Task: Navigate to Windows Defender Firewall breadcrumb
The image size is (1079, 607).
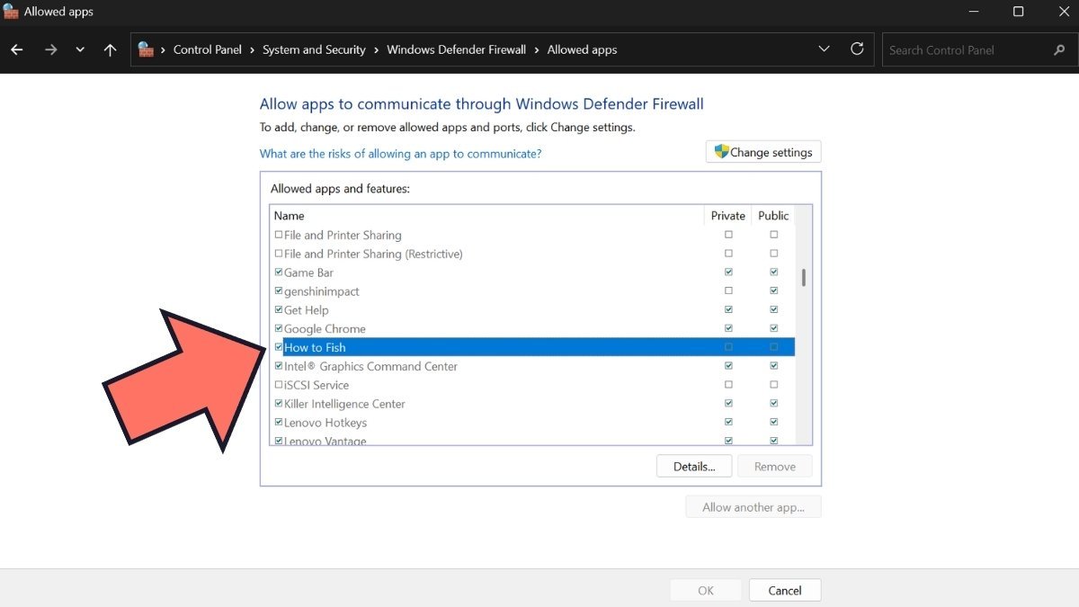Action: (x=456, y=49)
